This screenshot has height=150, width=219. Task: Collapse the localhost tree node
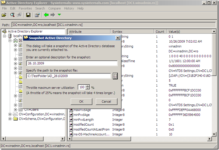point(4,36)
